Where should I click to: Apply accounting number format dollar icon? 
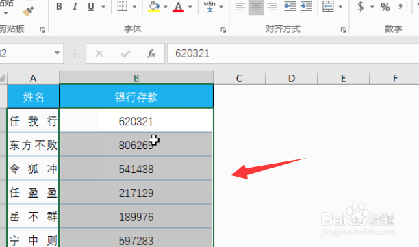(x=361, y=6)
